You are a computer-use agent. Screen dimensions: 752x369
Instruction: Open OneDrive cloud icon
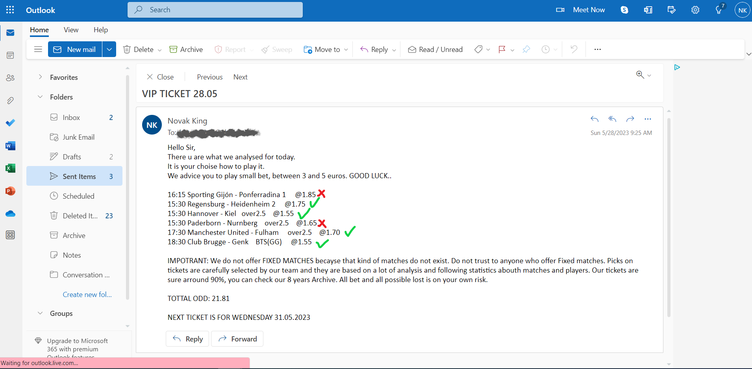pyautogui.click(x=10, y=214)
